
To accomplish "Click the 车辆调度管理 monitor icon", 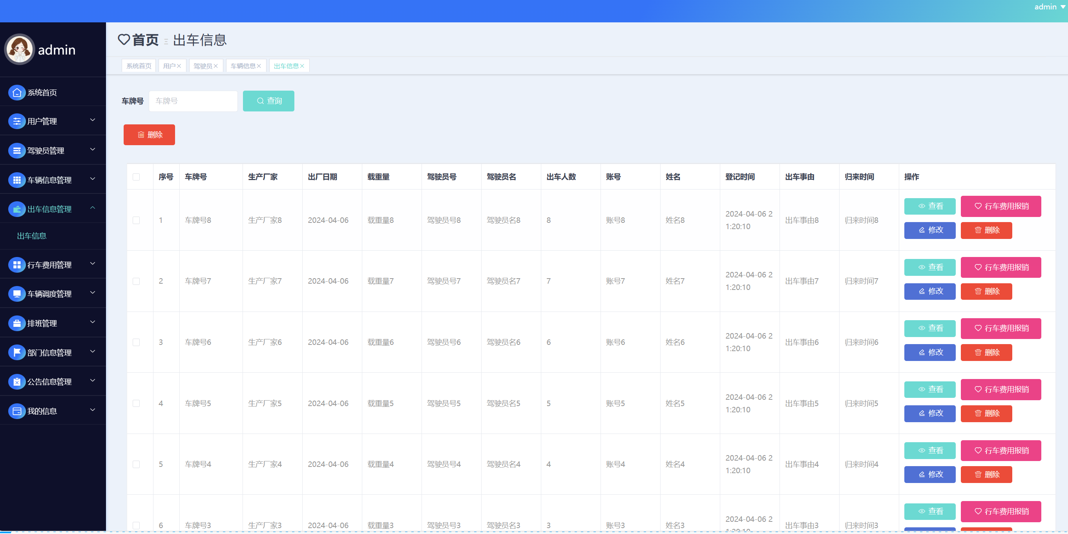I will (16, 294).
